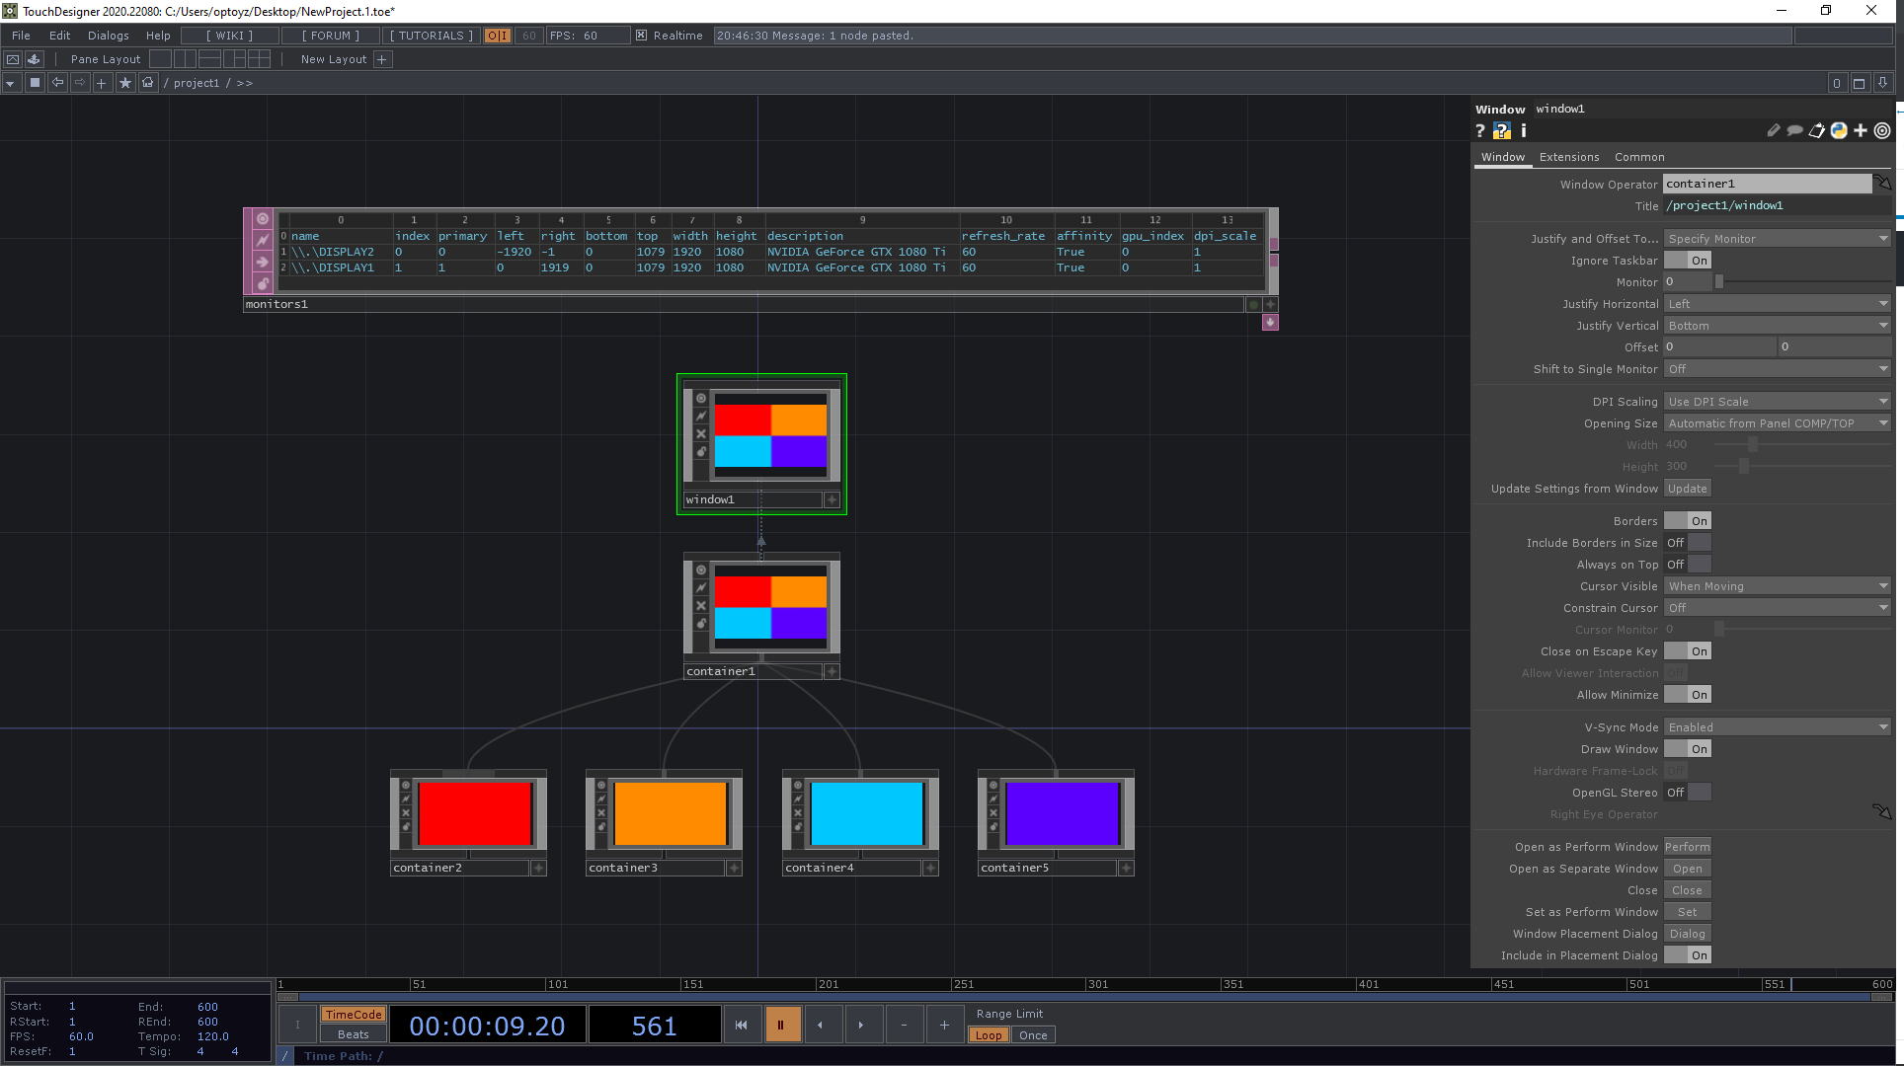Click the Perform button to open perform window

click(x=1687, y=846)
